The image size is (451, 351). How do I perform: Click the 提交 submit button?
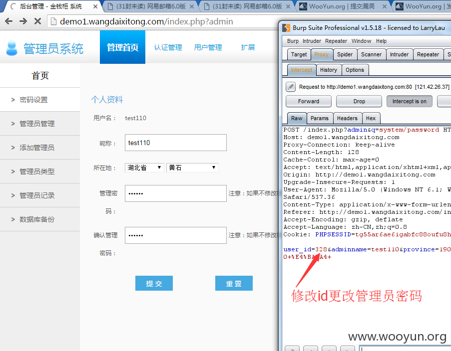[154, 283]
